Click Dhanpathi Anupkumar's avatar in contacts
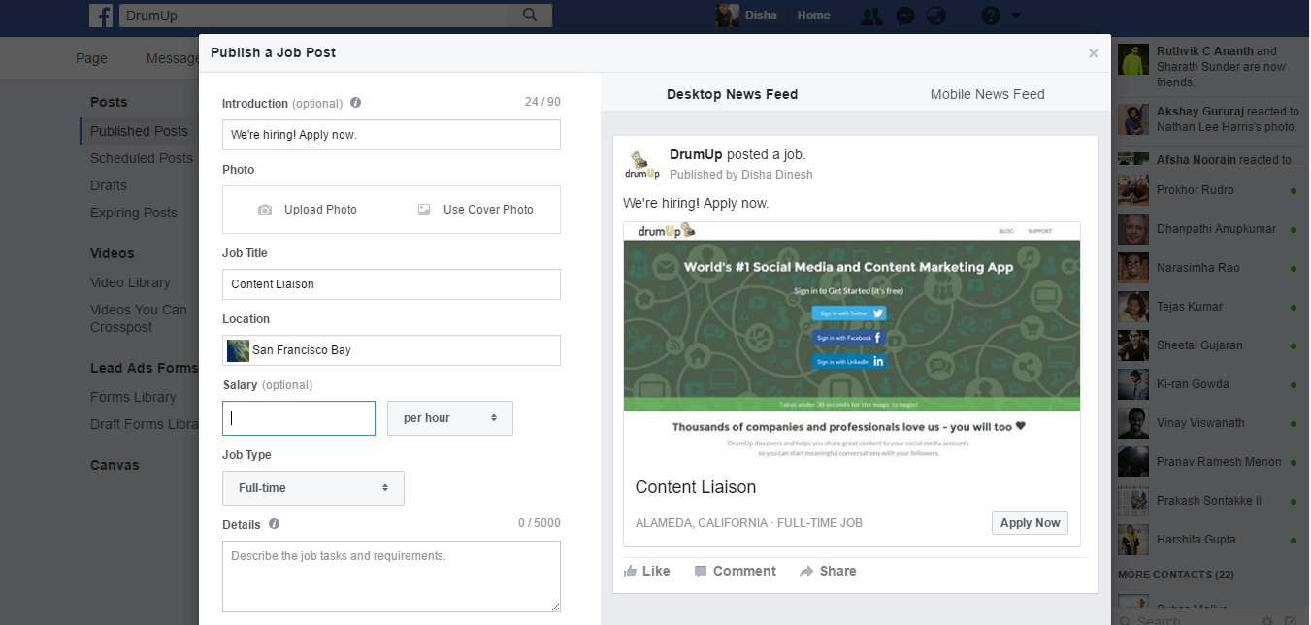 click(x=1133, y=229)
